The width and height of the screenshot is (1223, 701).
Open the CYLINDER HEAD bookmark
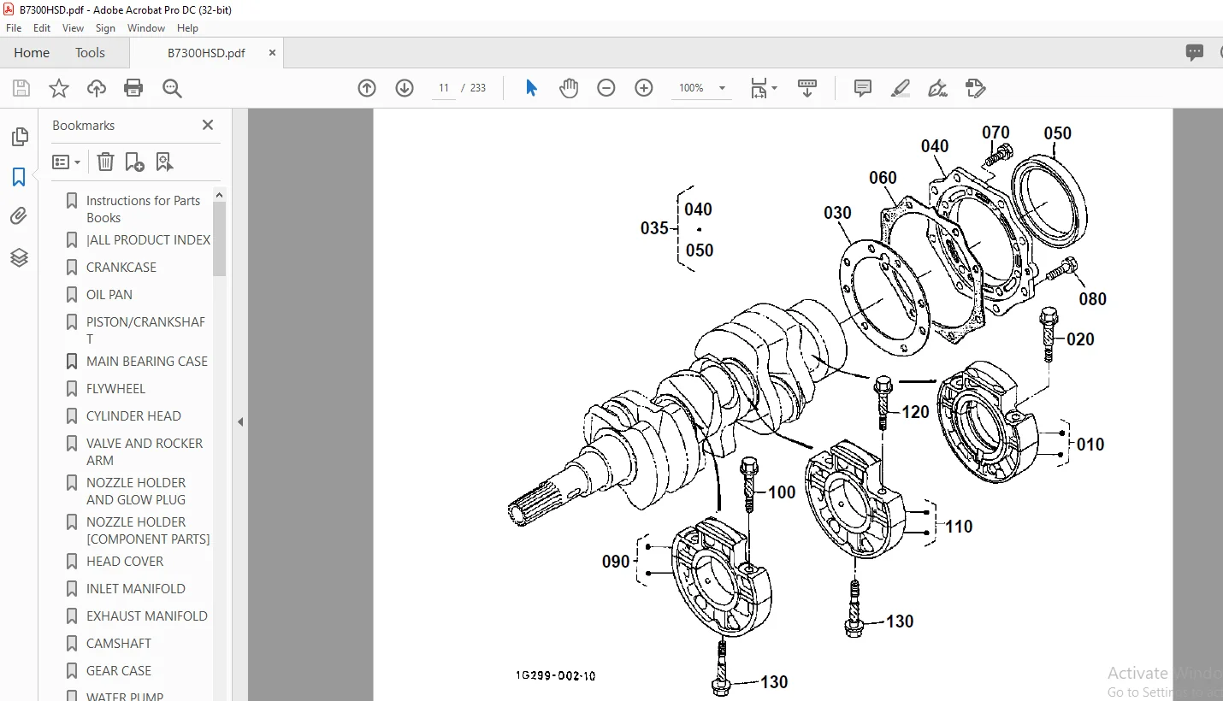[x=133, y=415]
